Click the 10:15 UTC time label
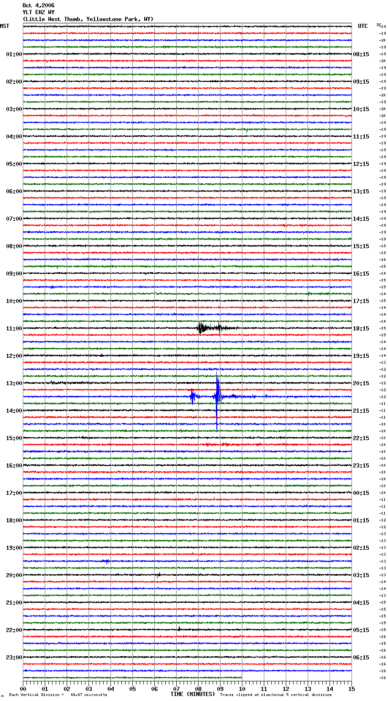This screenshot has height=701, width=388. click(361, 109)
